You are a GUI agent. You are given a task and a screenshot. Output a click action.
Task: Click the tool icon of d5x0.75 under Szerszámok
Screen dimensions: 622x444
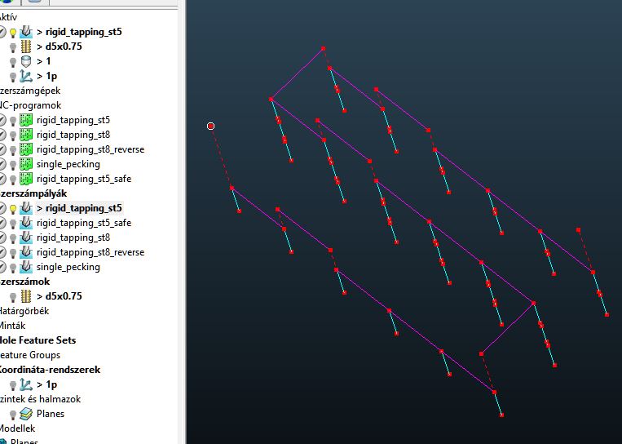click(26, 296)
